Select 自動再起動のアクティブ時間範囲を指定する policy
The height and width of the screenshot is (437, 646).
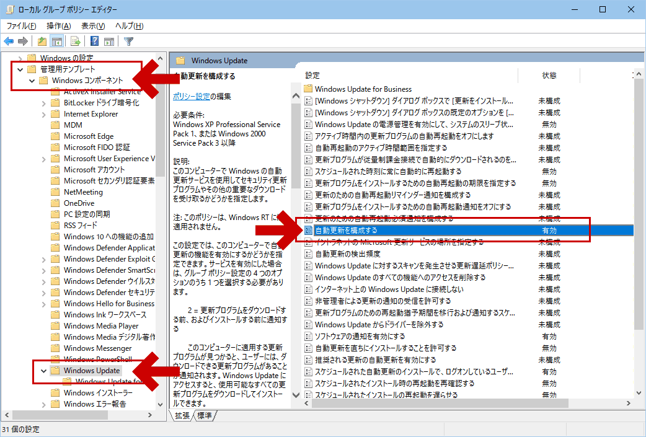click(381, 148)
